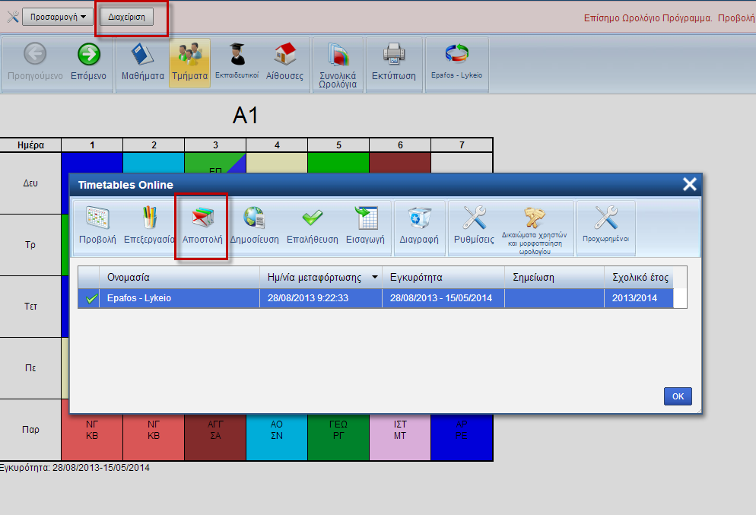
Task: Click the Αποστολή send icon
Action: click(202, 227)
